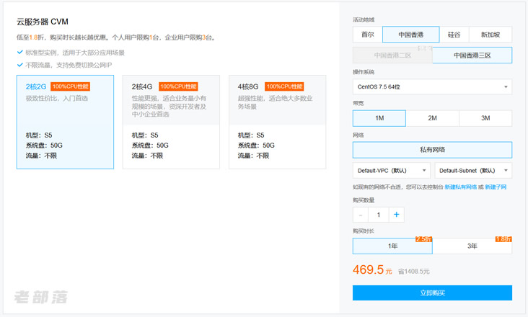Select disabled 中国香港二区 zone option
Image resolution: width=528 pixels, height=317 pixels.
pyautogui.click(x=392, y=55)
